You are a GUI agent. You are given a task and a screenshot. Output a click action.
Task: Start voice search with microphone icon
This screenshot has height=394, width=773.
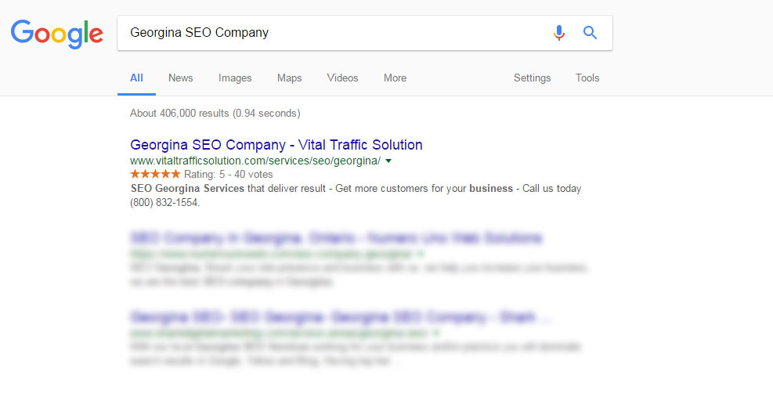(558, 33)
